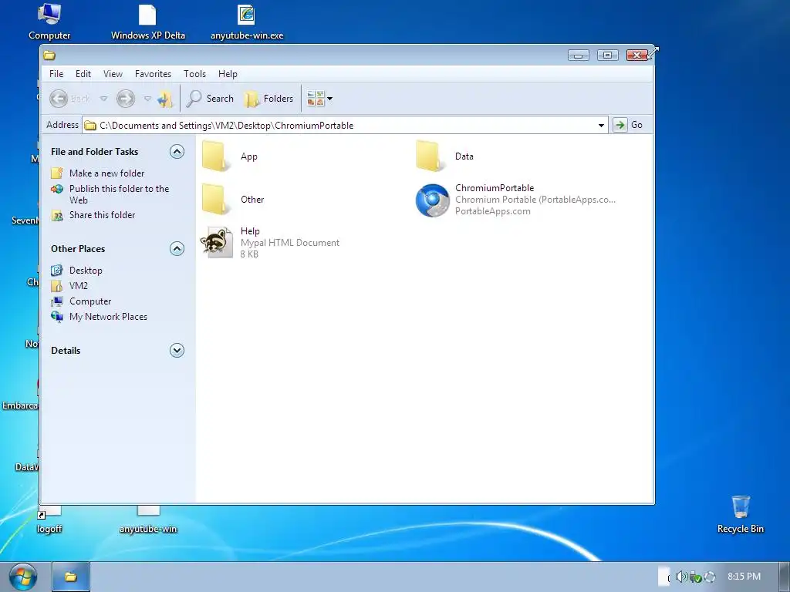
Task: Open the Data folder icon
Action: tap(429, 156)
